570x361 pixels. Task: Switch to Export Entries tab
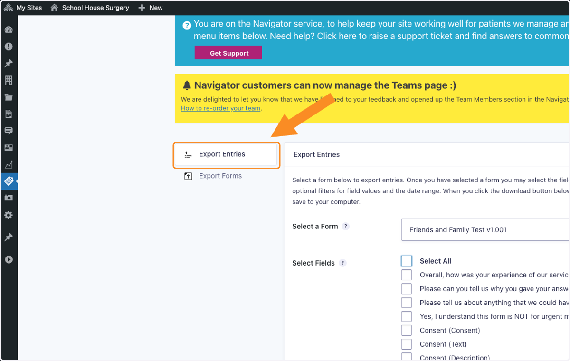point(226,154)
